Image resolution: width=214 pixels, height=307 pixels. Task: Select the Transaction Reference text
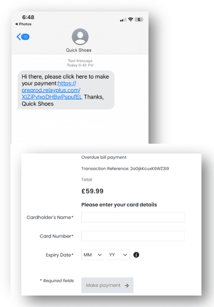[125, 168]
